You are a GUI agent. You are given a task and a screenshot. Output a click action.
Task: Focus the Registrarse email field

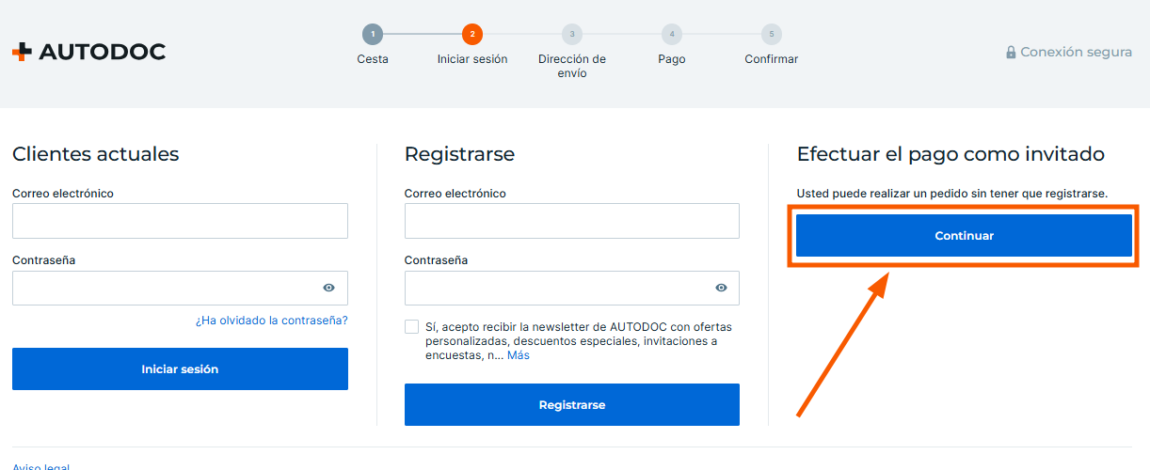tap(571, 221)
